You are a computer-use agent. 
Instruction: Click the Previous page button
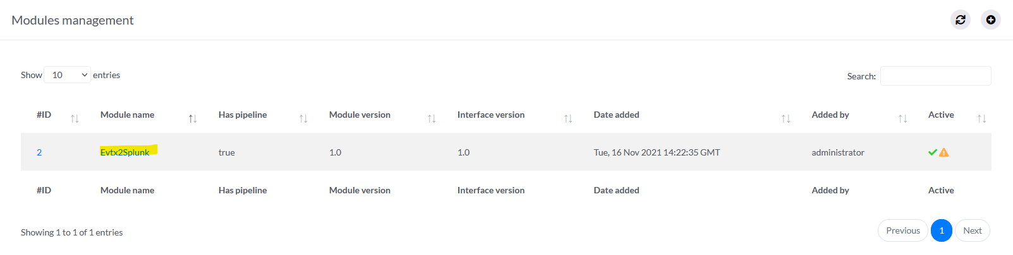point(902,230)
